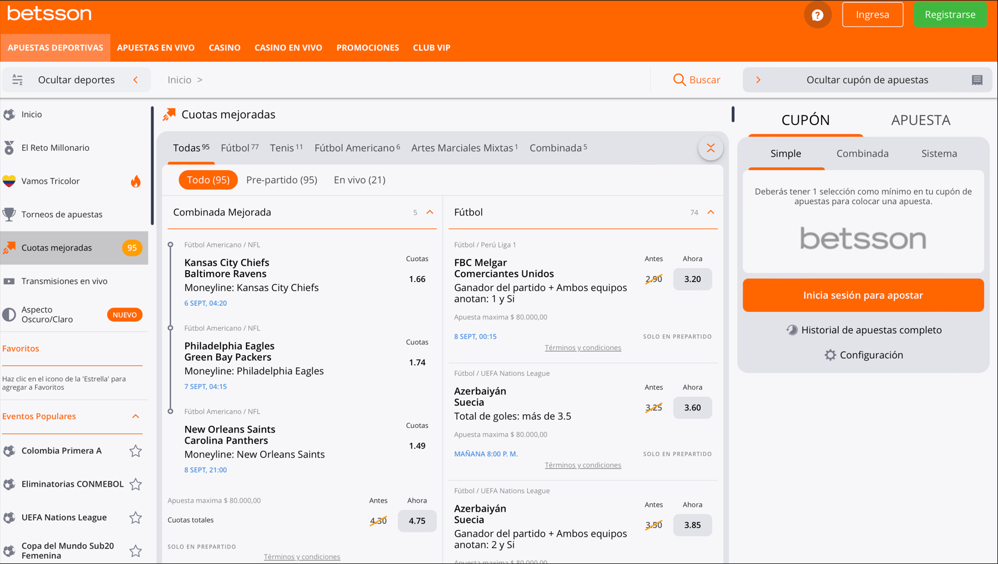Image resolution: width=998 pixels, height=564 pixels.
Task: Close the Cuotas mejoradas panel with X
Action: (710, 148)
